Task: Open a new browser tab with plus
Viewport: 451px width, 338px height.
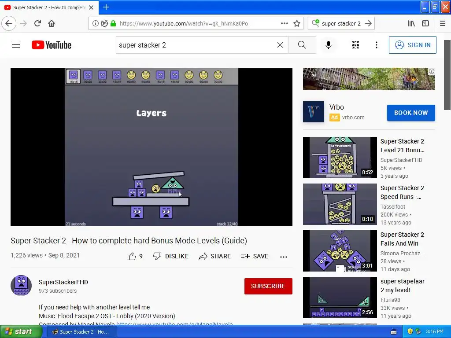Action: (106, 7)
